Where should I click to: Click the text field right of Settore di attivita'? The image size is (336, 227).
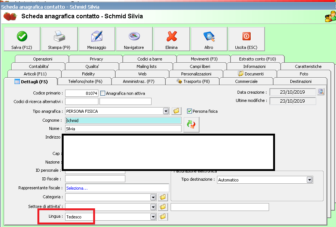tap(220, 207)
